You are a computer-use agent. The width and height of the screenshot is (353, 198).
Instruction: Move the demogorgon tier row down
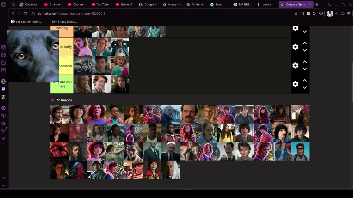point(305,69)
